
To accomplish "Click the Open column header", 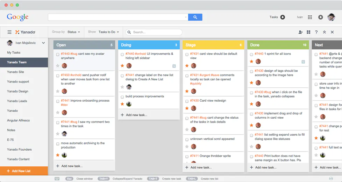I will 84,45.
